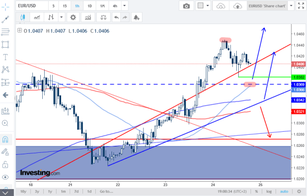The height and width of the screenshot is (196, 307).
Task: Open compare symbols scales icon
Action: pyautogui.click(x=103, y=17)
